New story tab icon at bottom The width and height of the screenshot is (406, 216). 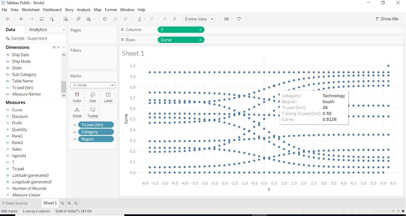(76, 203)
